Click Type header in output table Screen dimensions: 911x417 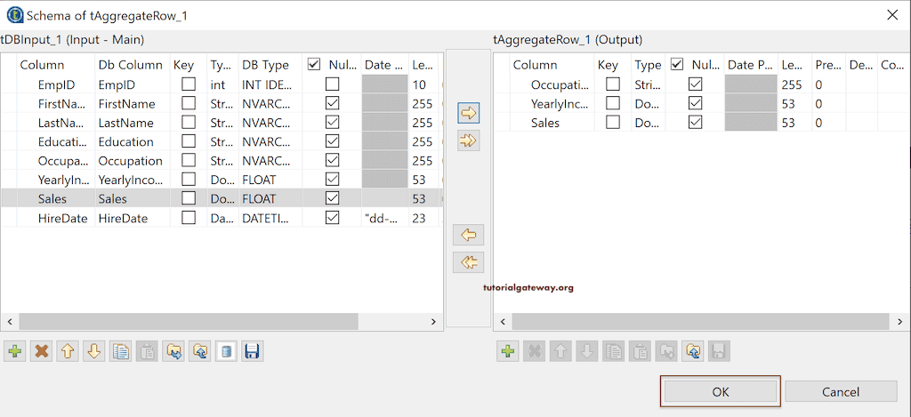[x=649, y=65]
